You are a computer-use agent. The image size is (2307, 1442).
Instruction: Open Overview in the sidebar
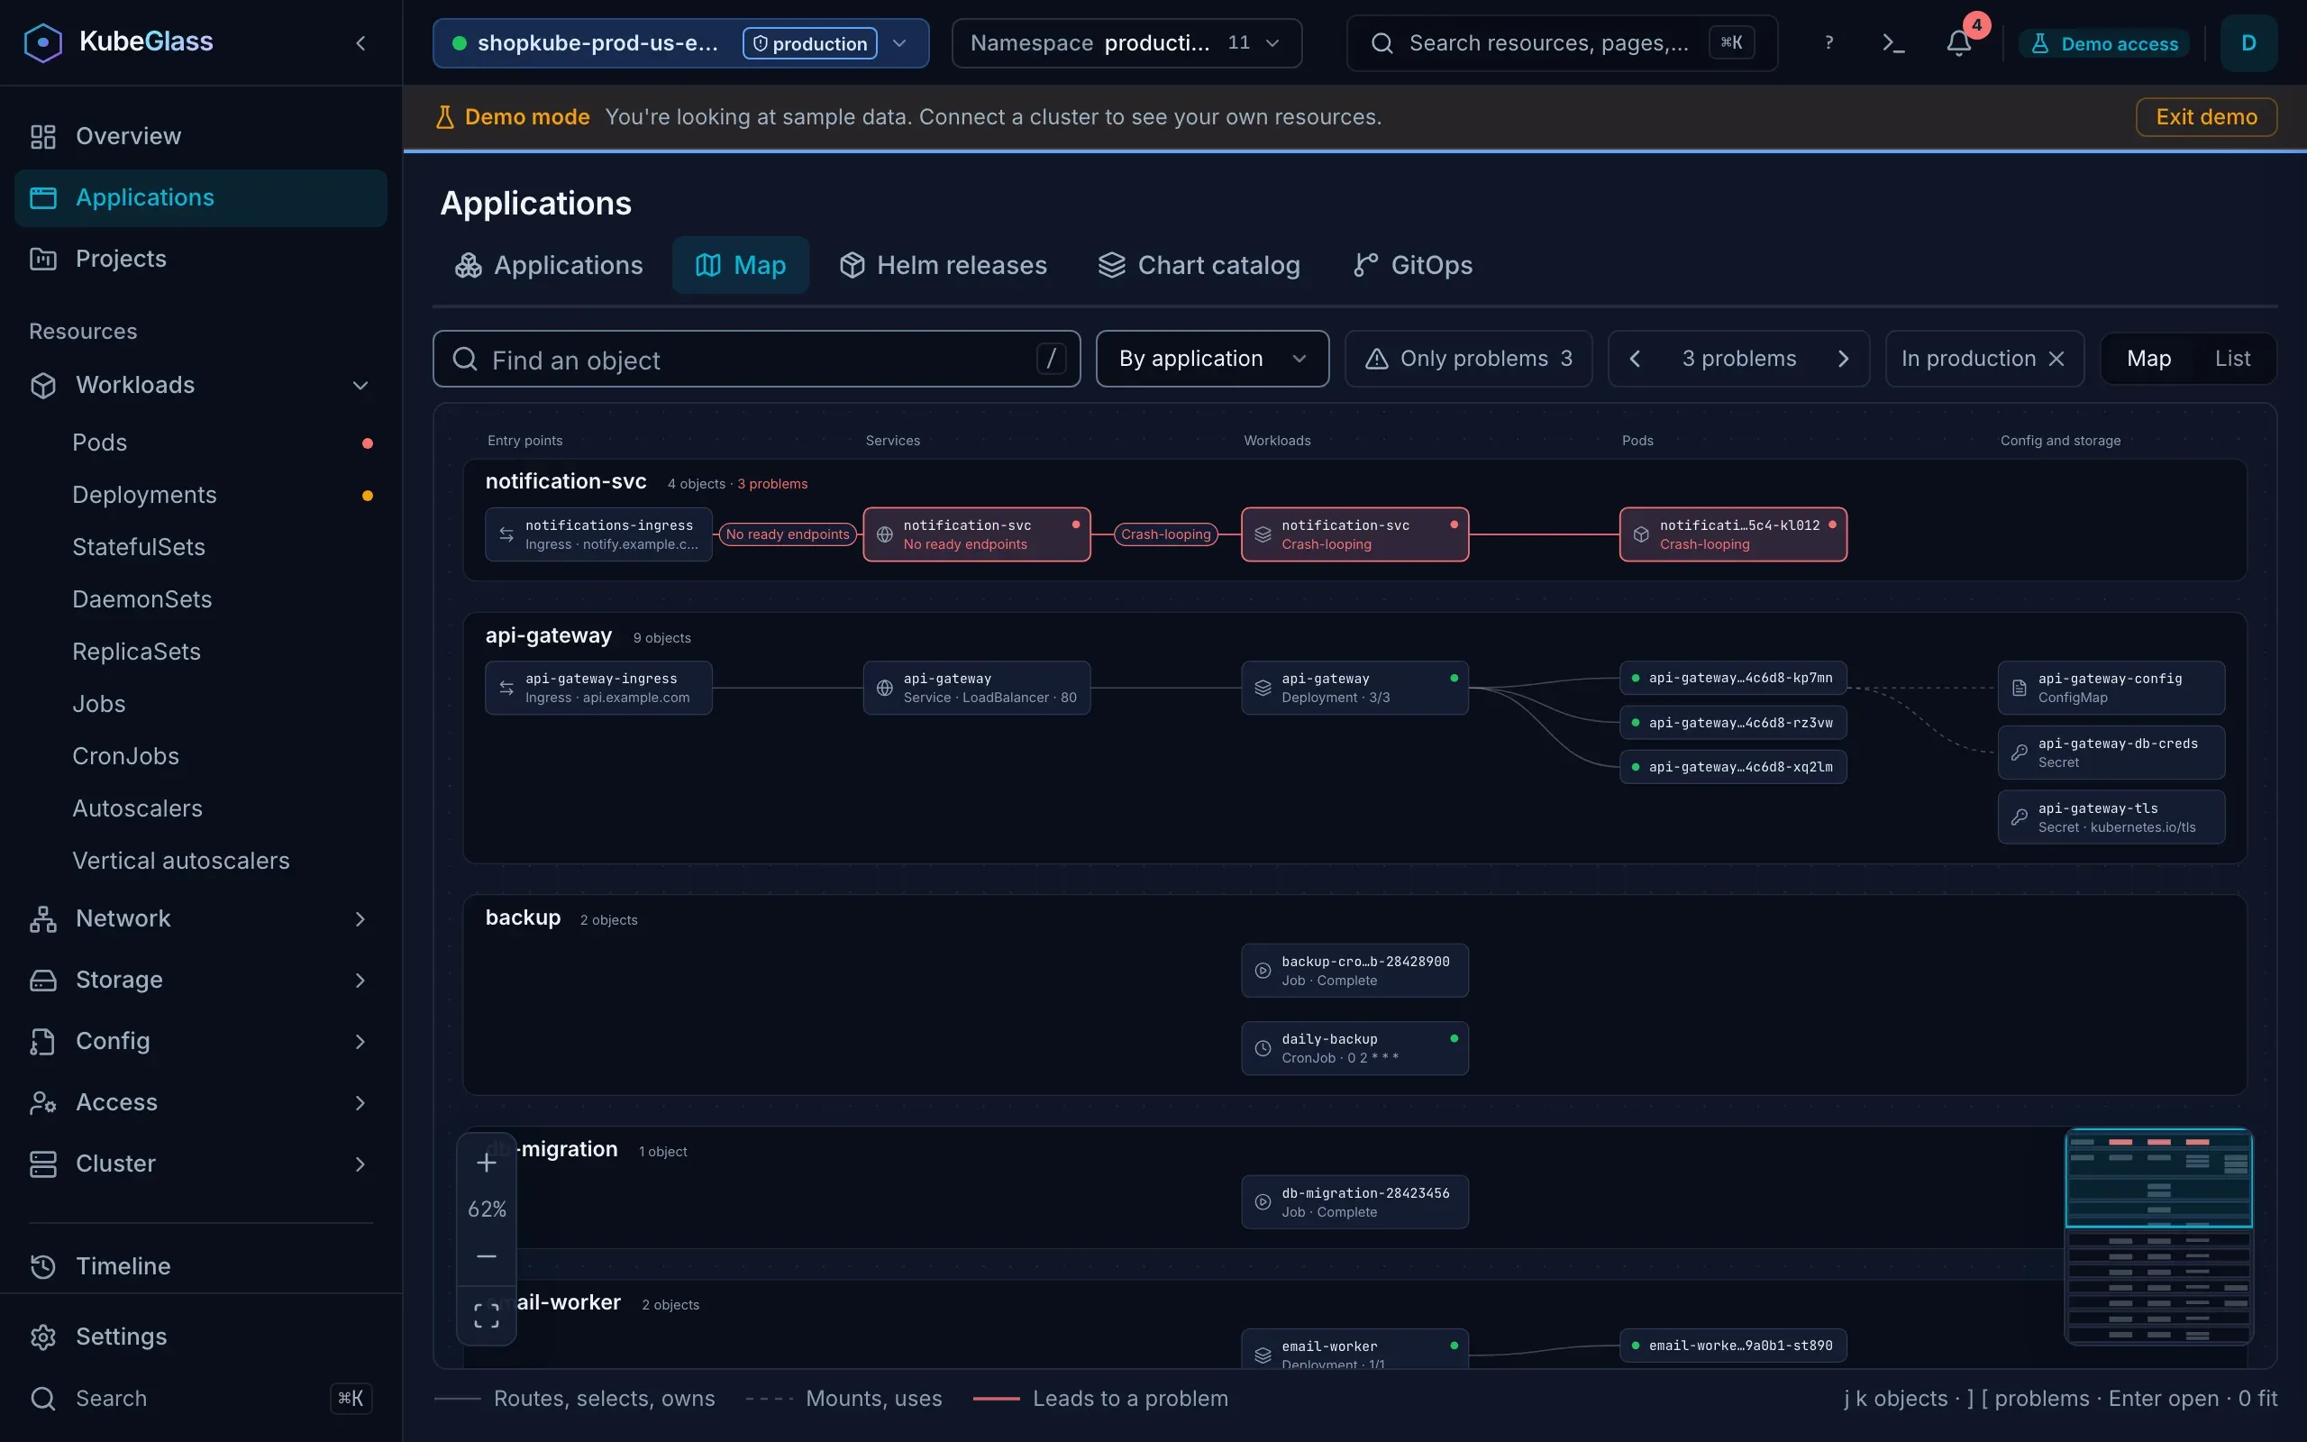coord(201,136)
